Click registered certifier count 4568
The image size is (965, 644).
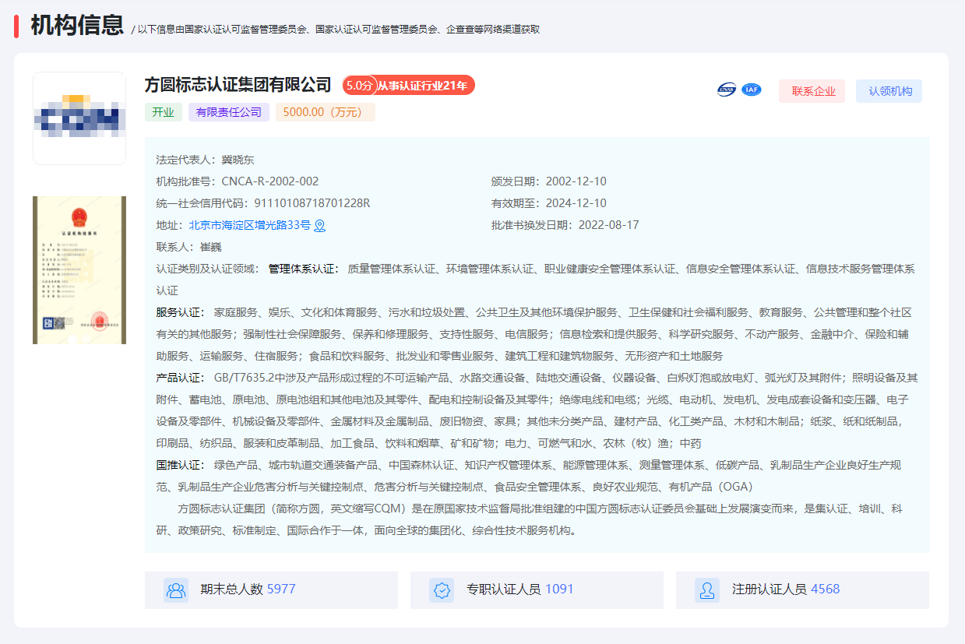click(x=825, y=589)
